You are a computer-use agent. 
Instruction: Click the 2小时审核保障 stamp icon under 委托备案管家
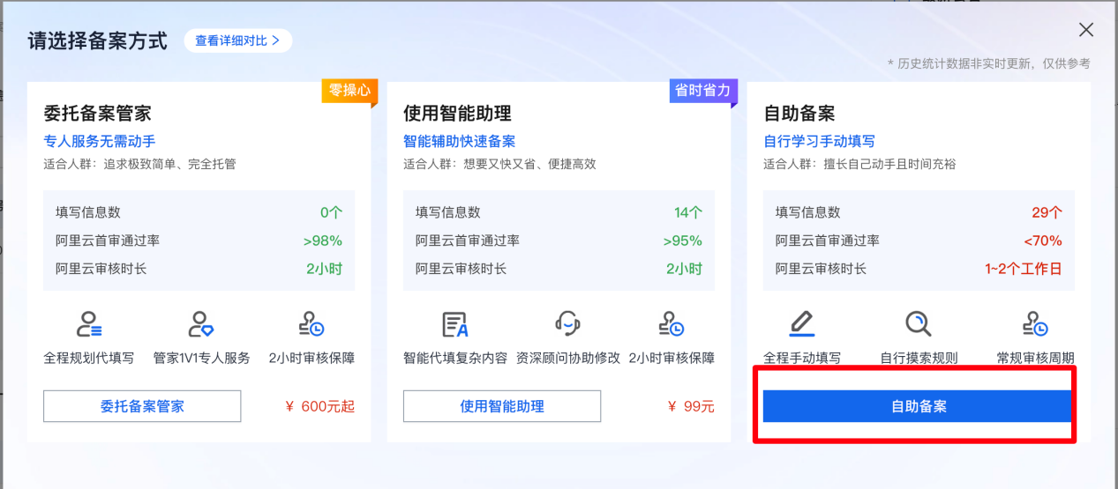tap(311, 325)
